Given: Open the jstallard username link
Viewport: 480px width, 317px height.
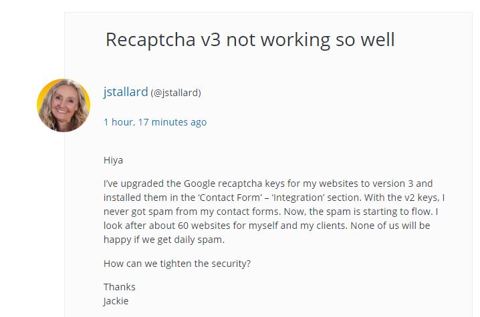Looking at the screenshot, I should [125, 92].
